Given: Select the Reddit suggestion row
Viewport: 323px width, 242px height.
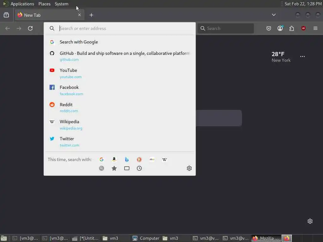Looking at the screenshot, I should point(120,108).
